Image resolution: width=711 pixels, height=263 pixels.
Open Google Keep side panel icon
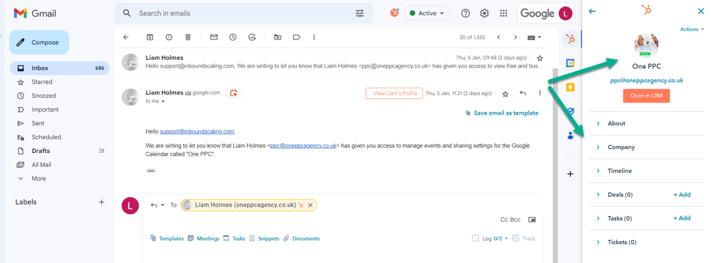(x=570, y=87)
